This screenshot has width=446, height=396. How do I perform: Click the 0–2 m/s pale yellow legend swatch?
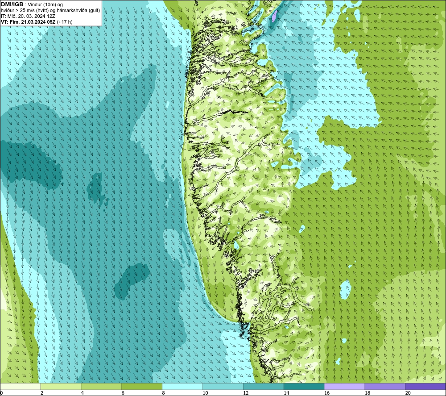click(21, 386)
